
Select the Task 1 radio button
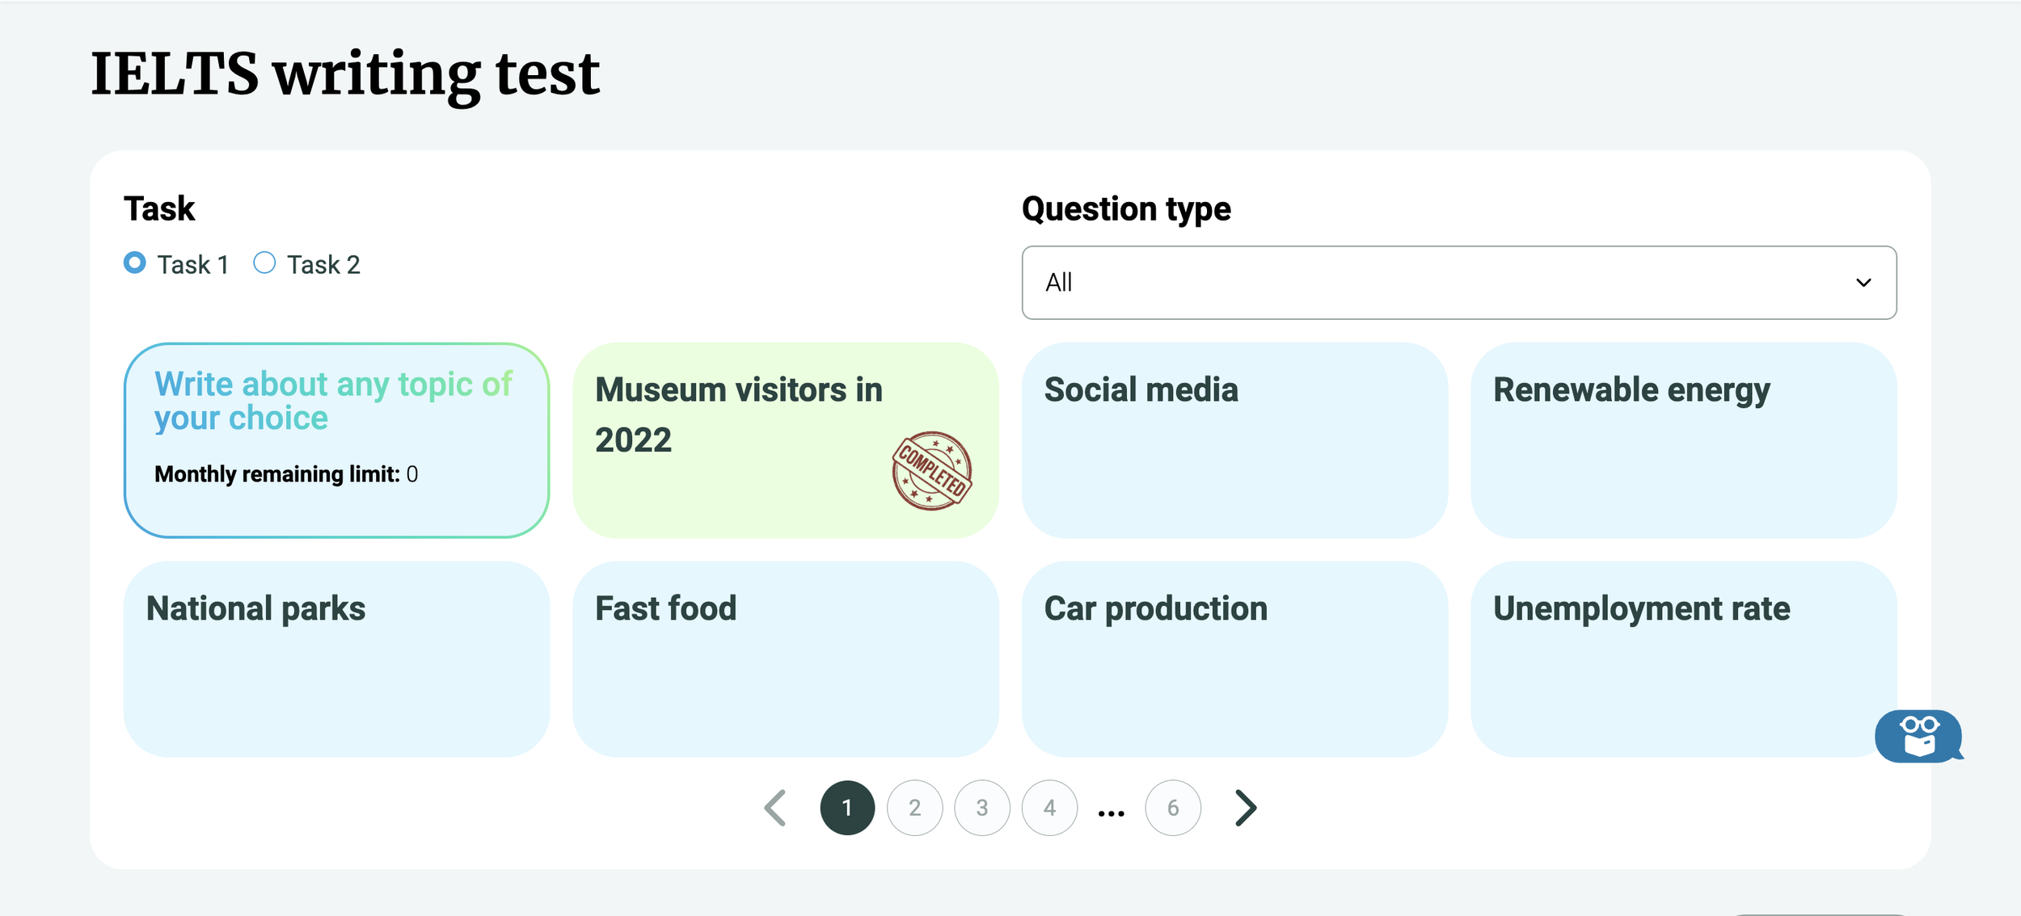pos(135,263)
